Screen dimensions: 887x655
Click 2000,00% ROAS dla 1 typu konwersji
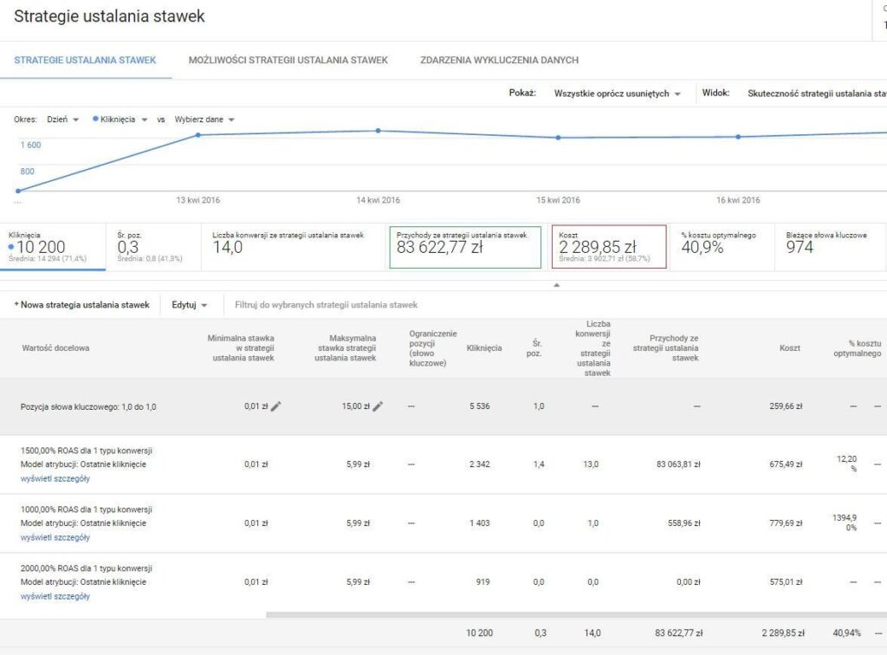(87, 568)
